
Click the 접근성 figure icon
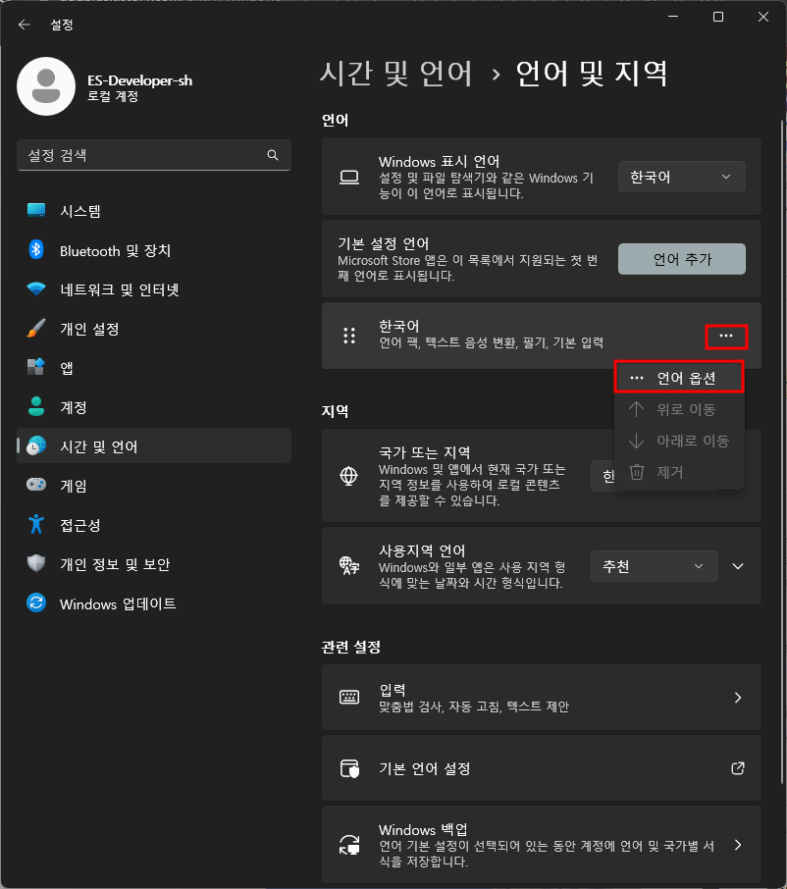click(x=36, y=524)
